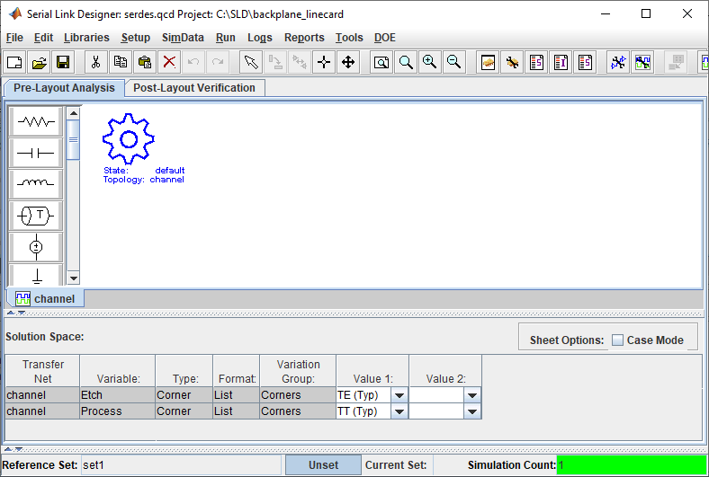Open the Value 2 dropdown for Etch row
Screen dimensions: 709x477
(x=472, y=395)
